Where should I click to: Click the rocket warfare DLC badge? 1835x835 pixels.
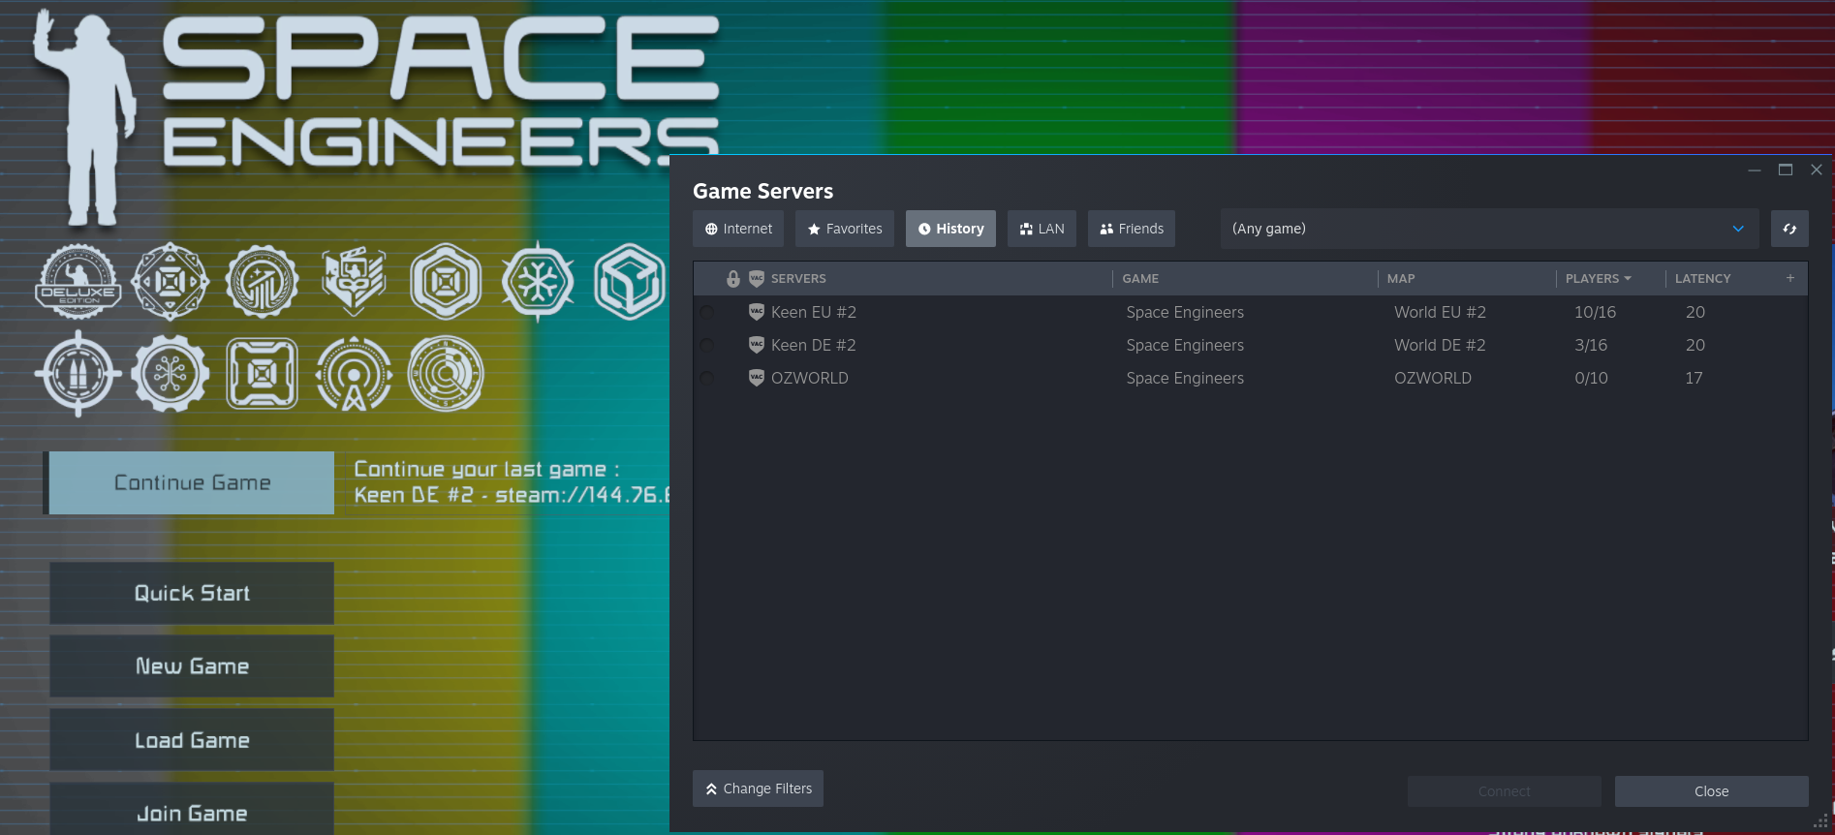(78, 374)
